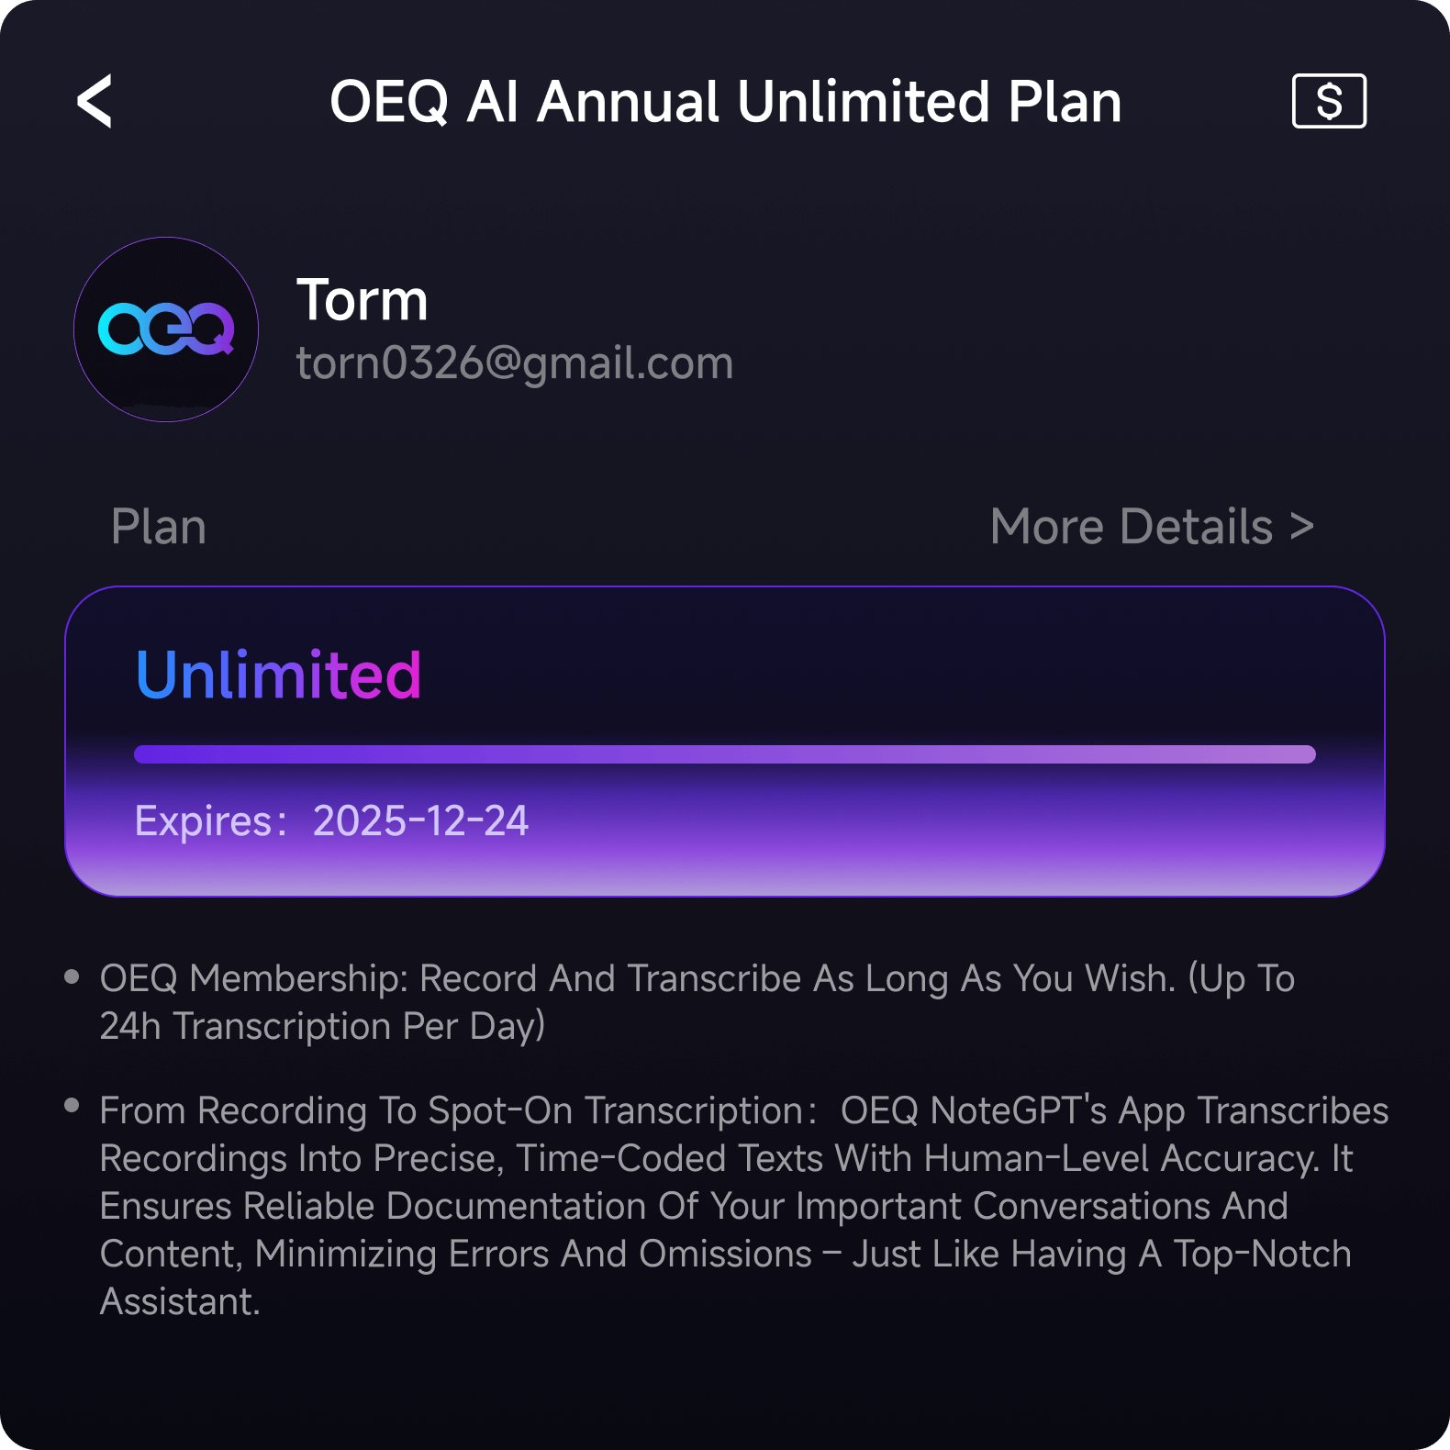
Task: Click the chevron after More Details
Action: click(1302, 527)
